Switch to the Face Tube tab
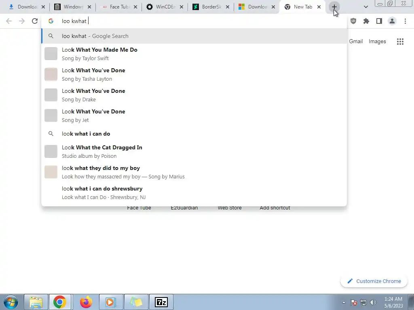Viewport: 414px width, 310px height. click(116, 7)
